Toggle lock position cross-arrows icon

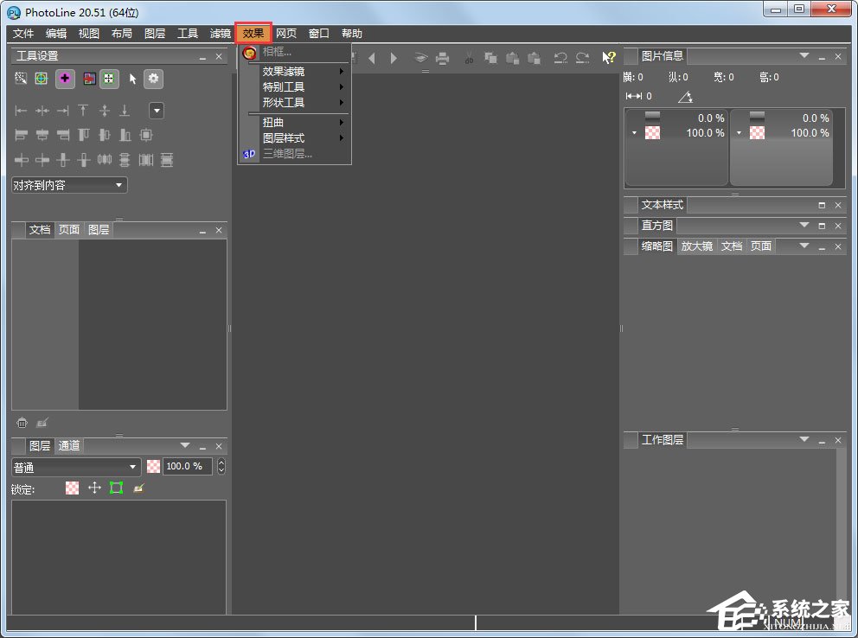94,488
